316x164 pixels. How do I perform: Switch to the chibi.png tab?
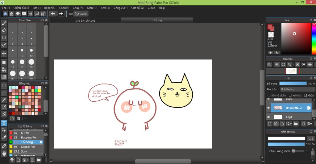(157, 20)
